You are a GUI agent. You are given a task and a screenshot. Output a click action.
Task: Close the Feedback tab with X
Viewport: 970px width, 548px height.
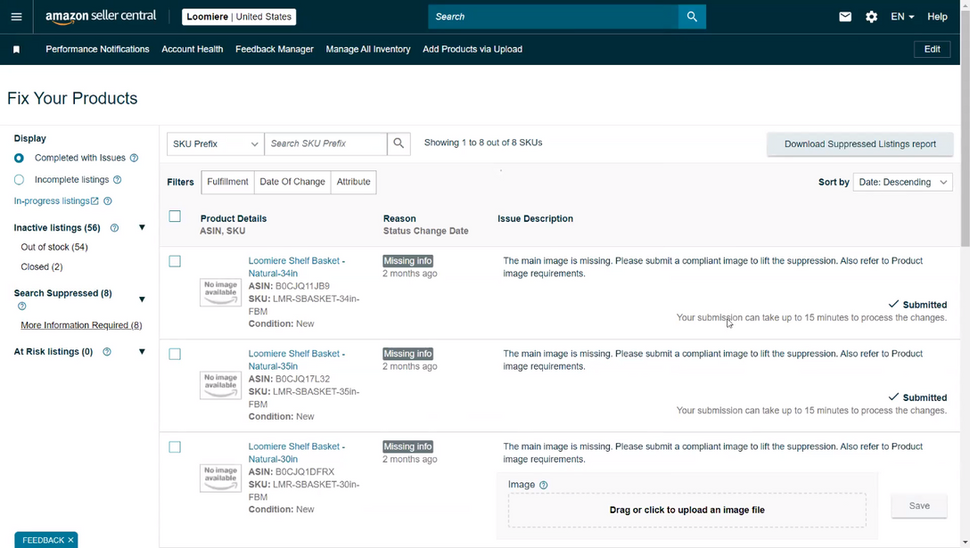coord(70,540)
